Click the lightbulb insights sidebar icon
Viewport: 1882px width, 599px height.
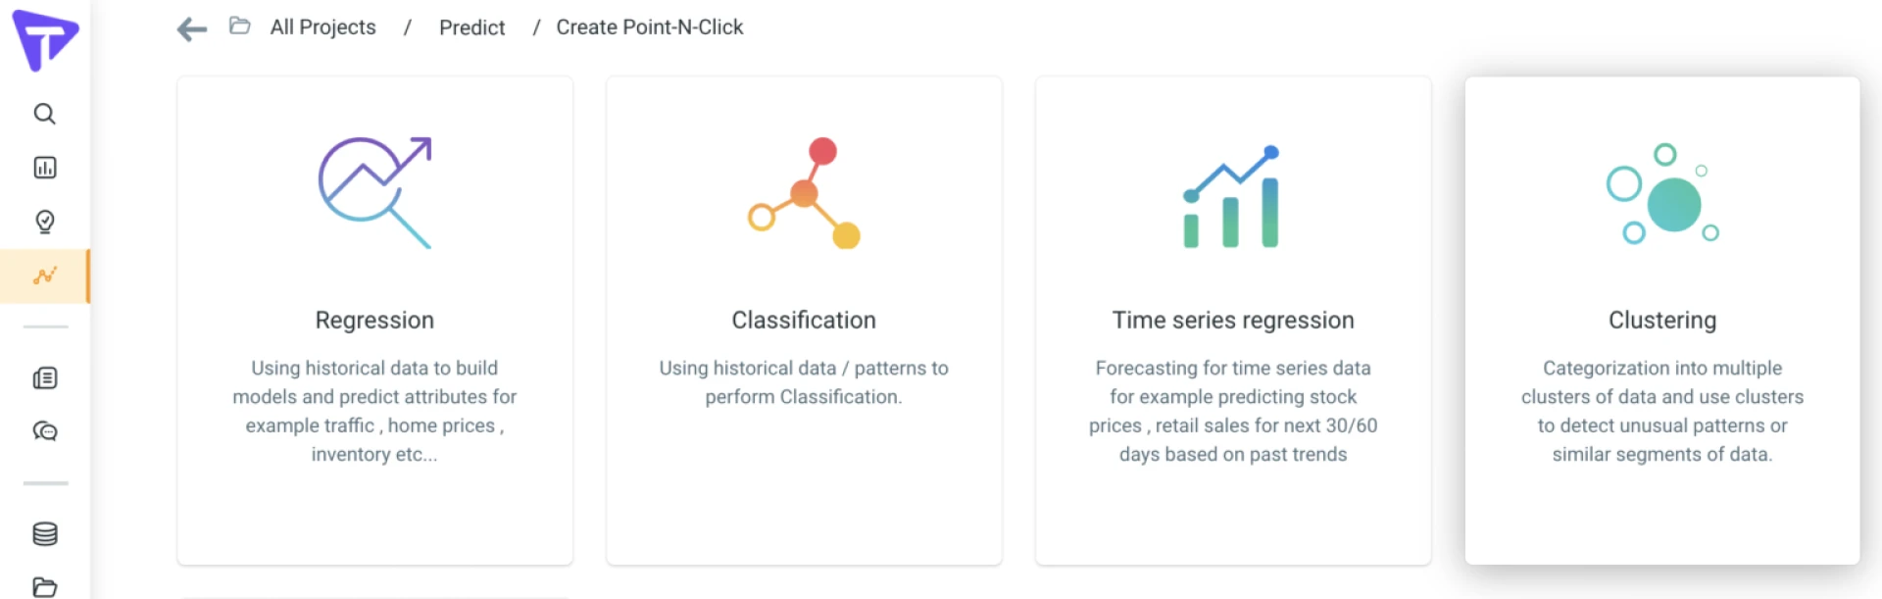45,222
